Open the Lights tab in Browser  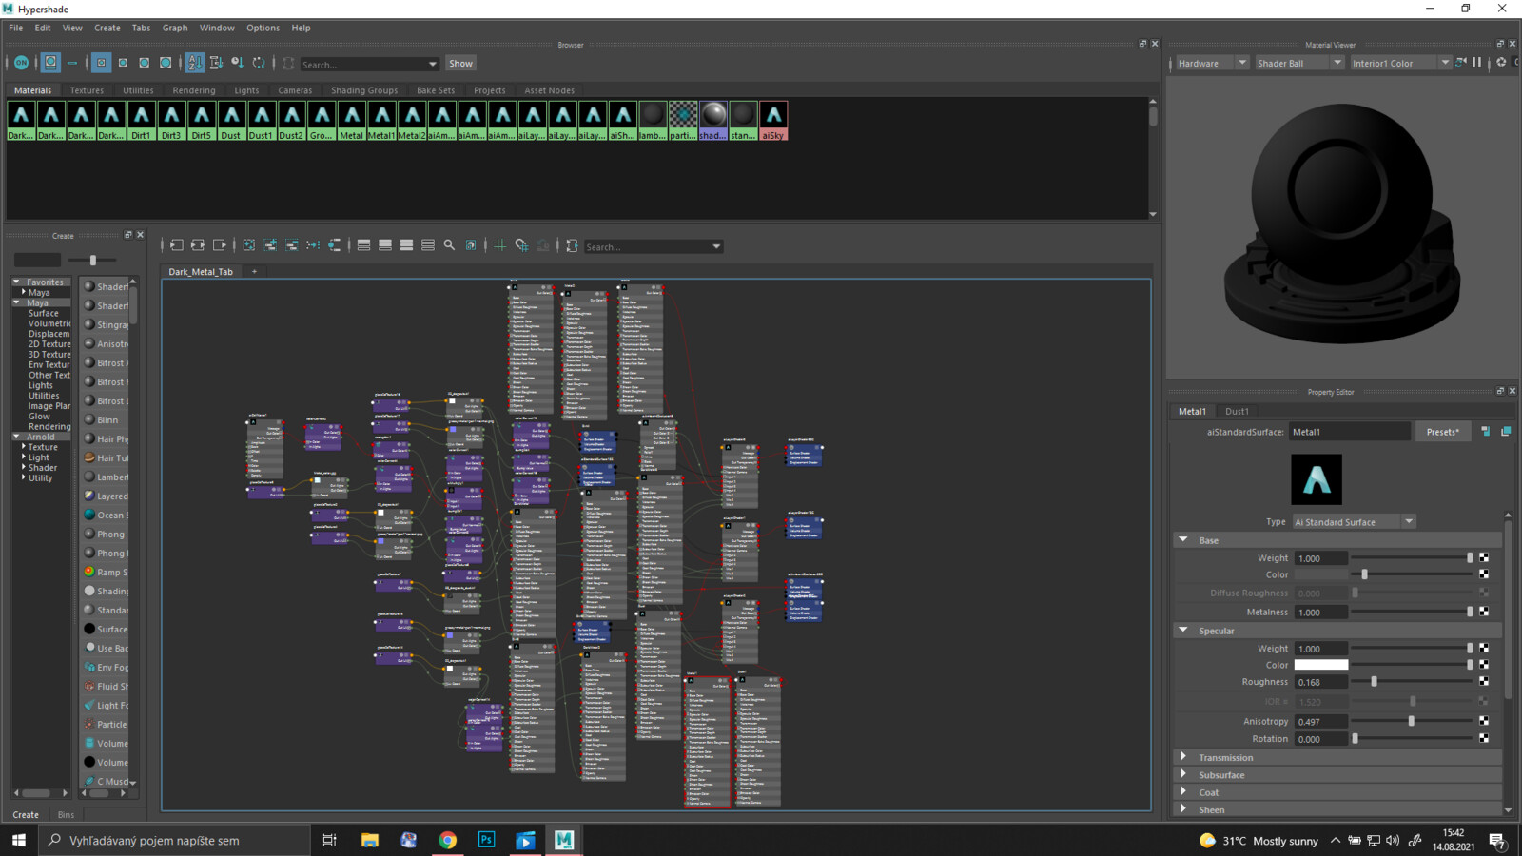[246, 90]
